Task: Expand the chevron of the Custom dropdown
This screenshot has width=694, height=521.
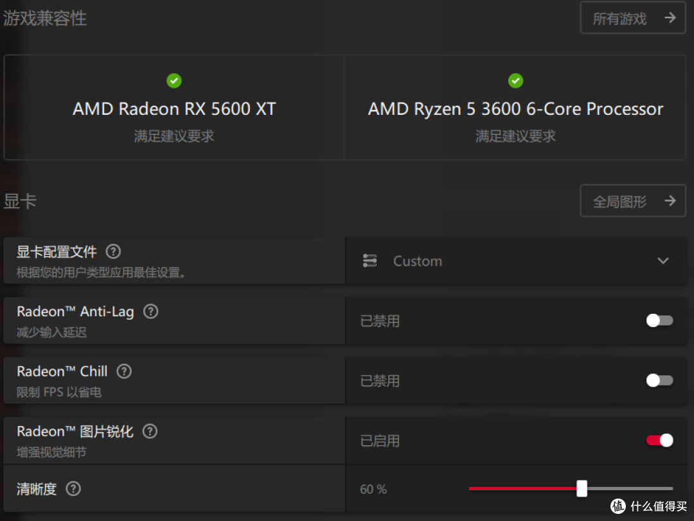Action: coord(663,260)
